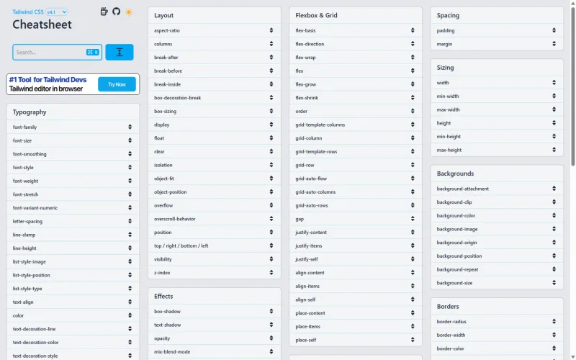Click the padding expand arrows icon
This screenshot has height=360, width=576.
(x=554, y=30)
